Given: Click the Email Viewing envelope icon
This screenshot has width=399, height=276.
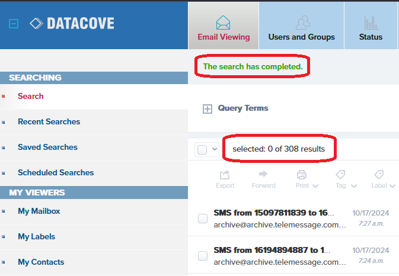Looking at the screenshot, I should click(x=224, y=23).
